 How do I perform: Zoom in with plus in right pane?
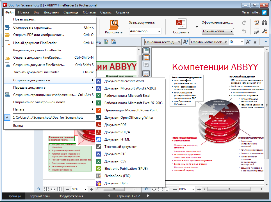[199, 189]
